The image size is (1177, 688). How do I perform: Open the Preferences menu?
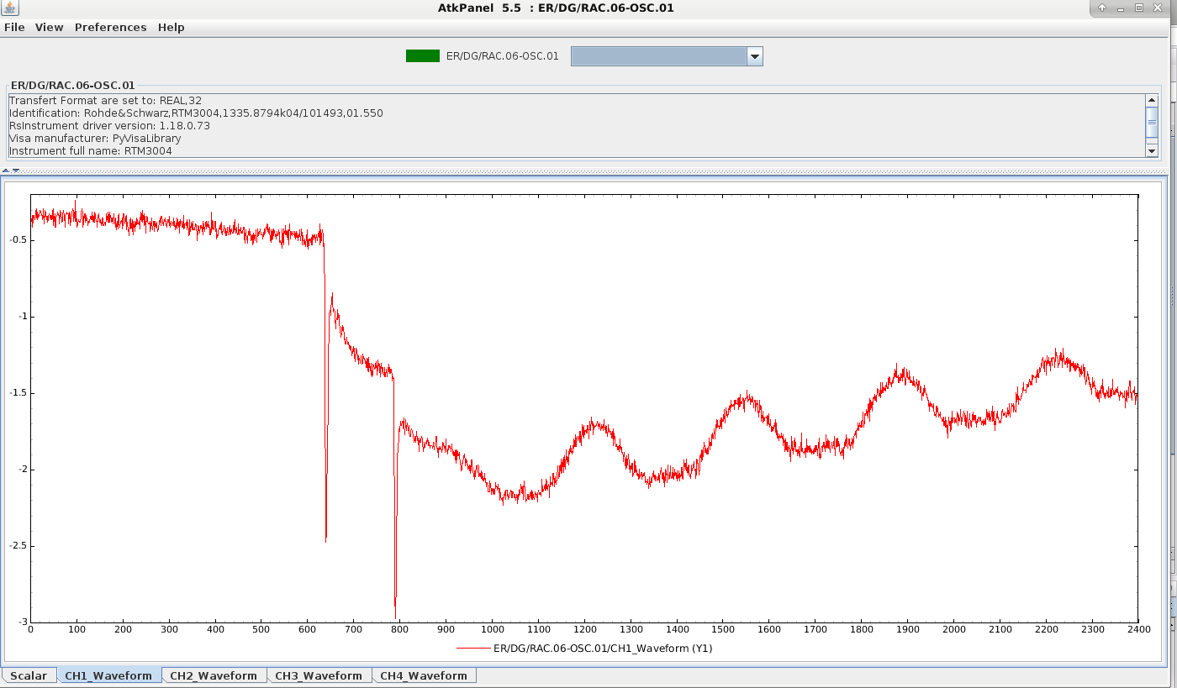[110, 27]
